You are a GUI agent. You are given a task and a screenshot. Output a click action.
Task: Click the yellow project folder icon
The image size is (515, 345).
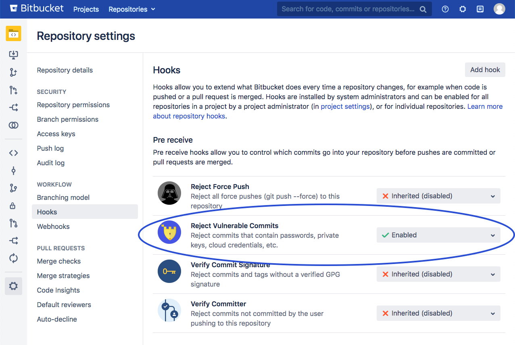click(x=13, y=34)
